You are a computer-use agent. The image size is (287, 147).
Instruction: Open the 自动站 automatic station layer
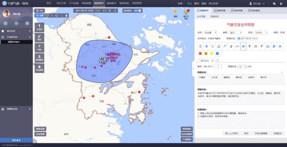(x=39, y=27)
